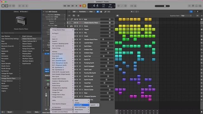Click the red Record button
This screenshot has width=203, height=114.
[80, 6]
